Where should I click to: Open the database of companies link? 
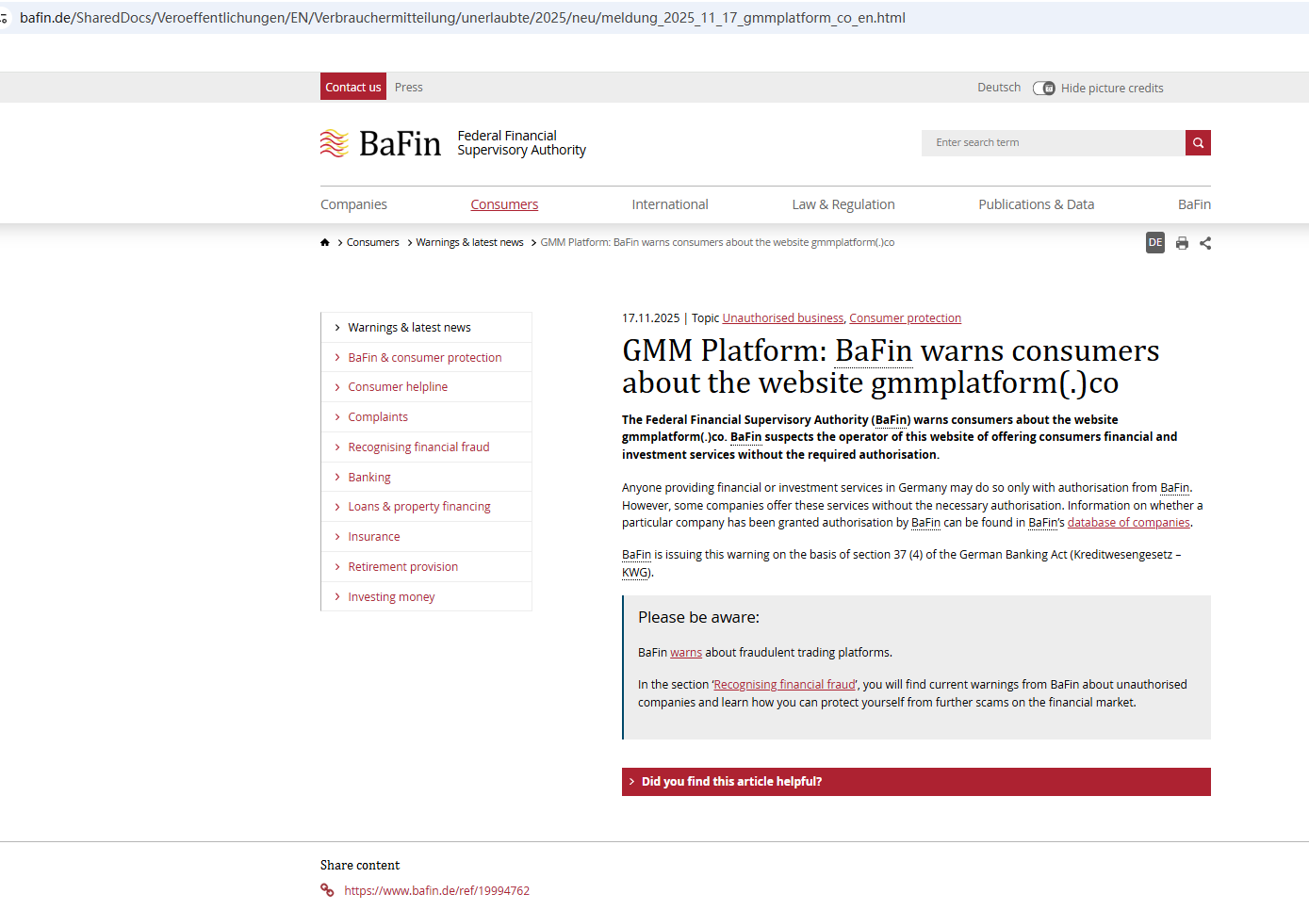(x=1128, y=523)
